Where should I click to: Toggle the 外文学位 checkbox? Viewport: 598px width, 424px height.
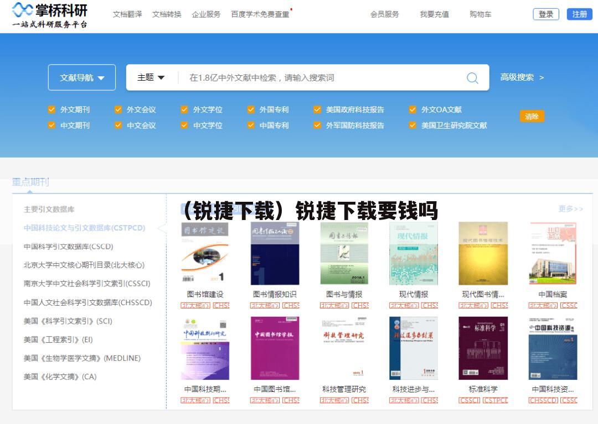click(x=184, y=109)
